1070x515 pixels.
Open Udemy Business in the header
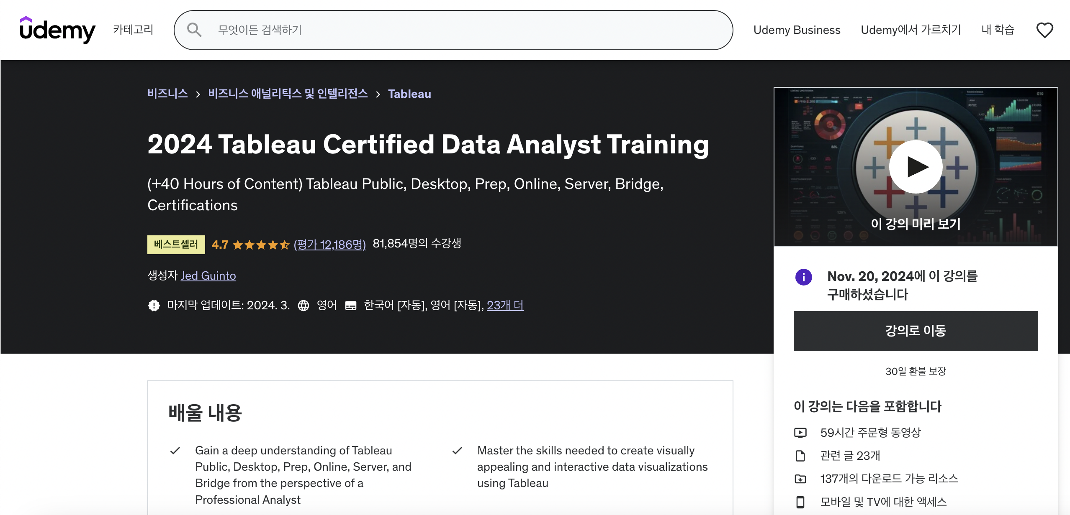797,30
